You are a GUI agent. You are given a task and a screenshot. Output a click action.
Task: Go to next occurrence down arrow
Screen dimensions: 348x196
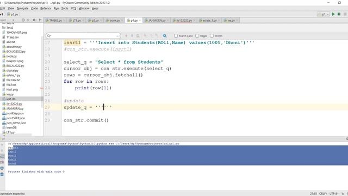[x=132, y=36]
